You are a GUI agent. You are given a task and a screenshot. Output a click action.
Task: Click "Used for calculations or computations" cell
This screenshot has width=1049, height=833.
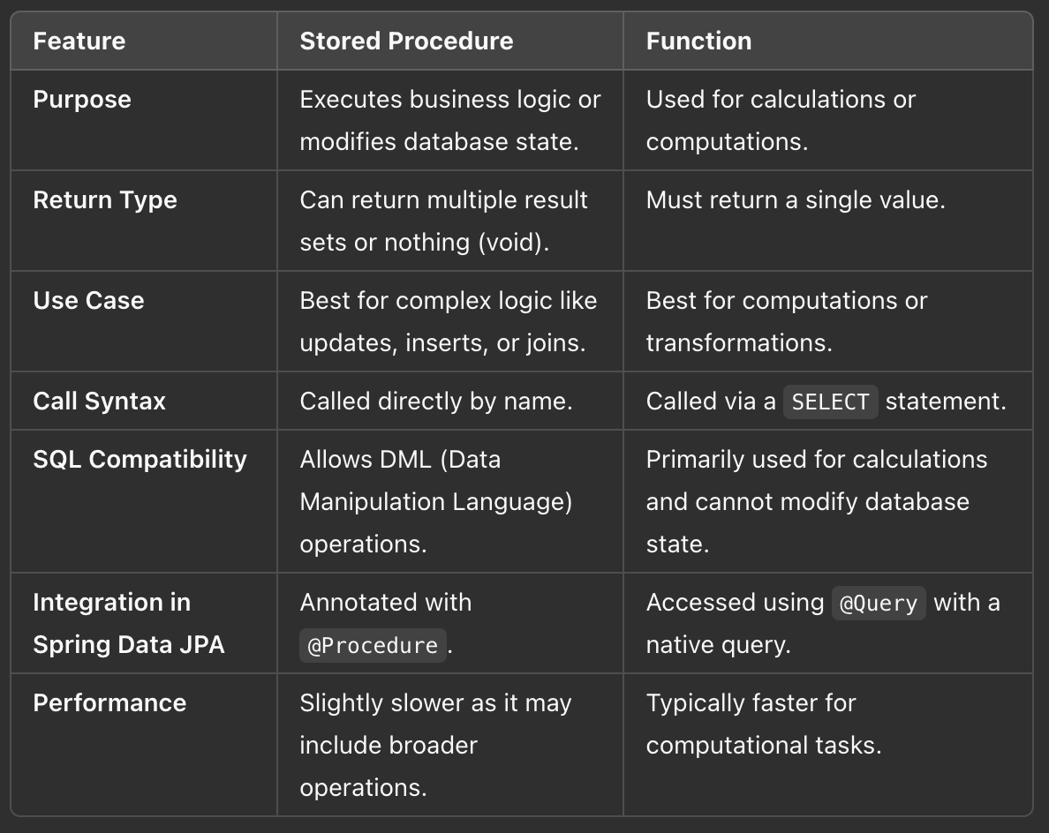click(781, 120)
